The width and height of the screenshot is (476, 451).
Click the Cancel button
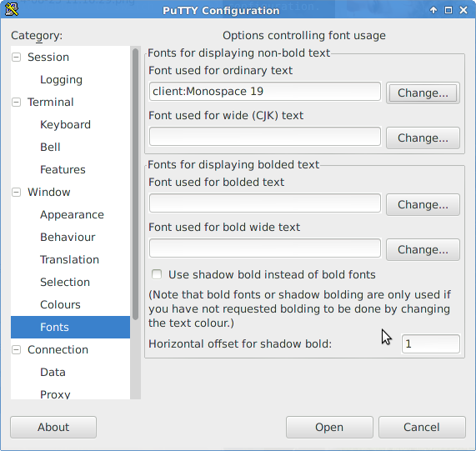422,427
